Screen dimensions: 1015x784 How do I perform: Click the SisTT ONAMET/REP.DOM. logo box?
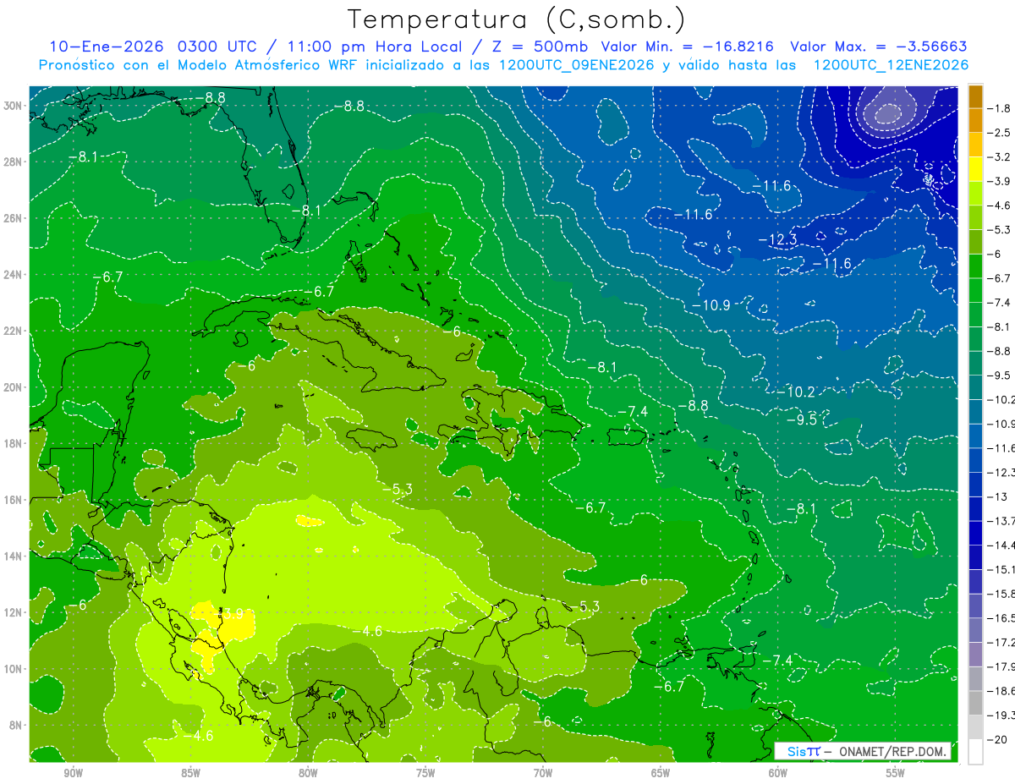pos(864,751)
